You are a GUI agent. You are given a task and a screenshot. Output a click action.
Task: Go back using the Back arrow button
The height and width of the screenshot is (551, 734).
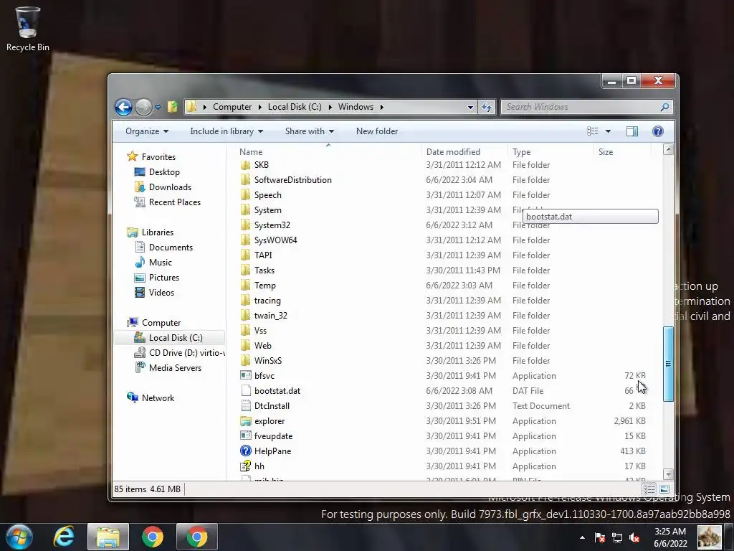point(123,108)
